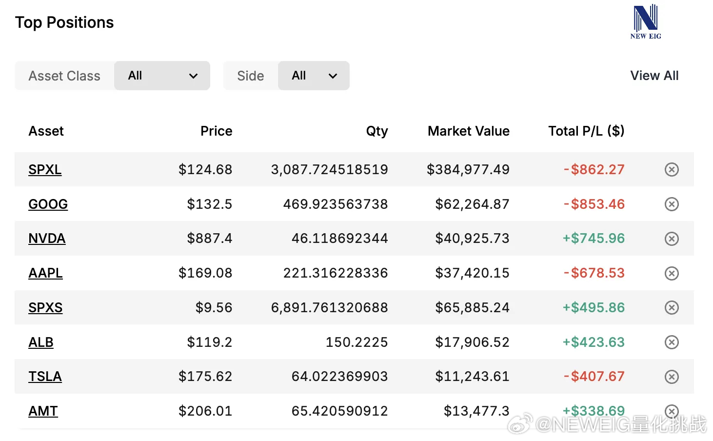Sort by the Price column header

coord(217,131)
